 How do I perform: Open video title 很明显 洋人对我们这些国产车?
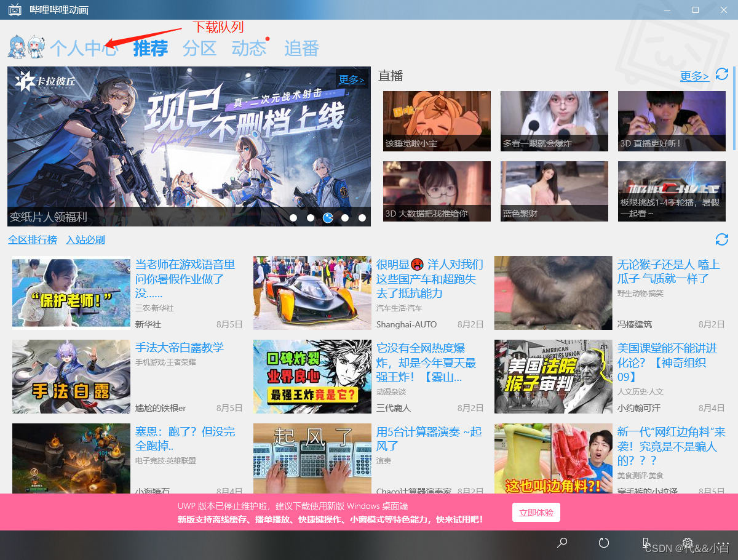(430, 279)
